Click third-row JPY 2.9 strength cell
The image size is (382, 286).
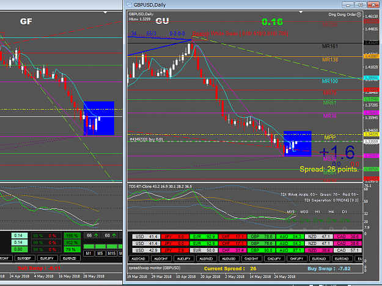tap(175, 250)
